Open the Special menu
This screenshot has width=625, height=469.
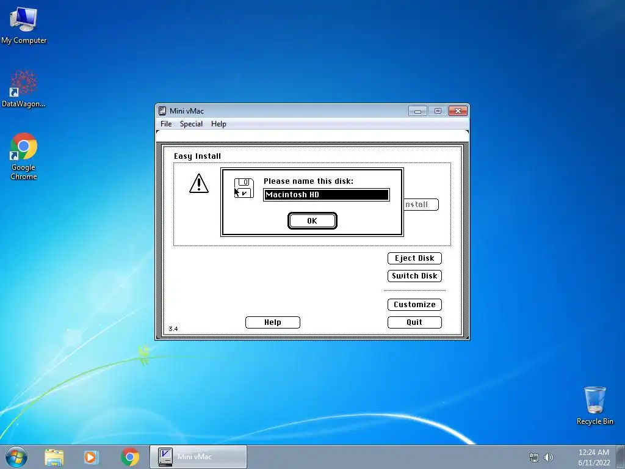tap(191, 124)
